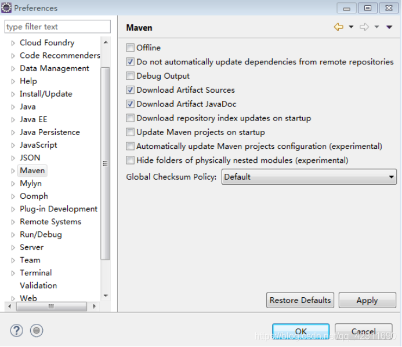The image size is (402, 347).
Task: Click Restore Defaults button
Action: pyautogui.click(x=300, y=300)
